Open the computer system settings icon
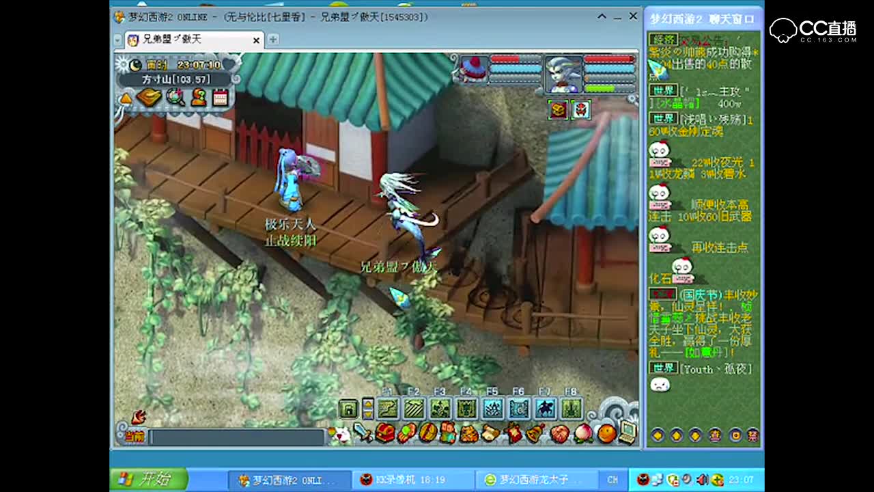 pos(628,432)
